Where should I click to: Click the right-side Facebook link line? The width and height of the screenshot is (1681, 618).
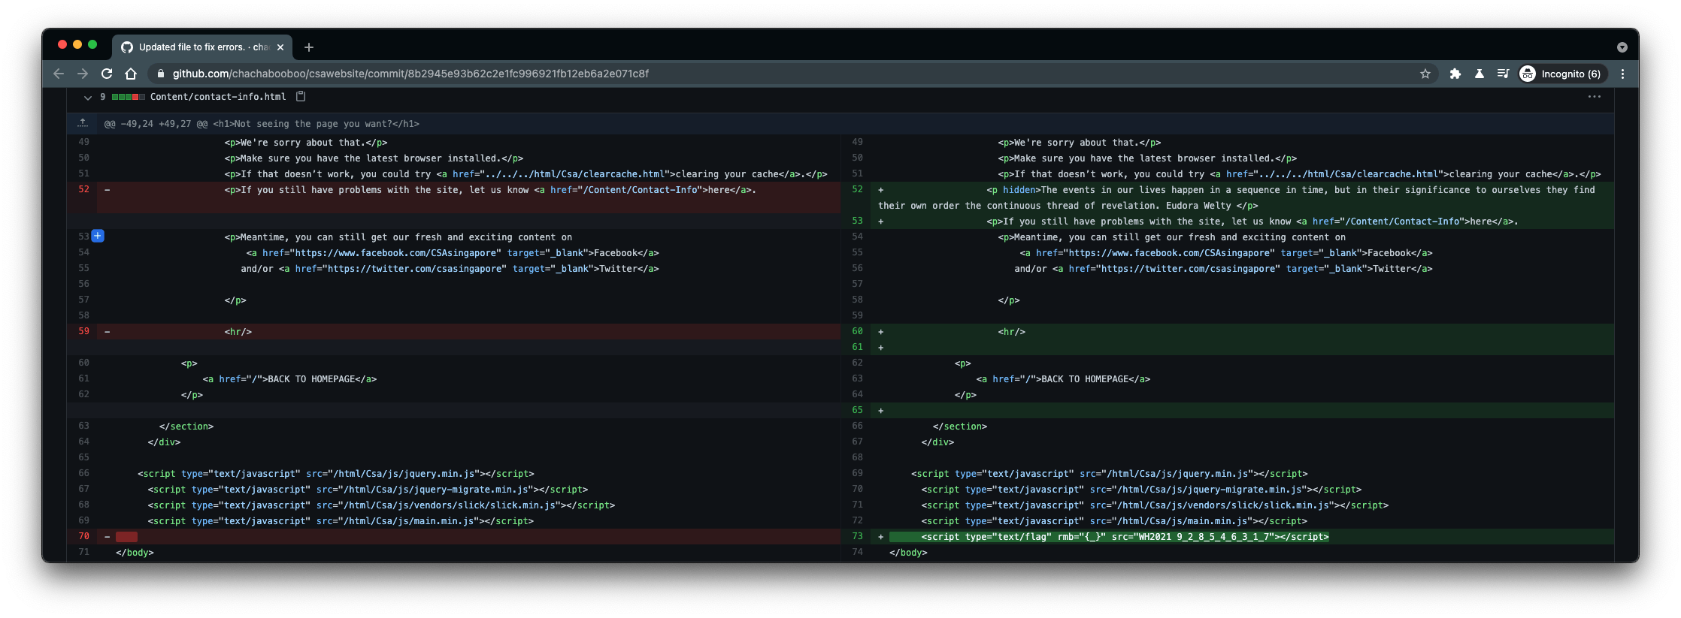1226,253
